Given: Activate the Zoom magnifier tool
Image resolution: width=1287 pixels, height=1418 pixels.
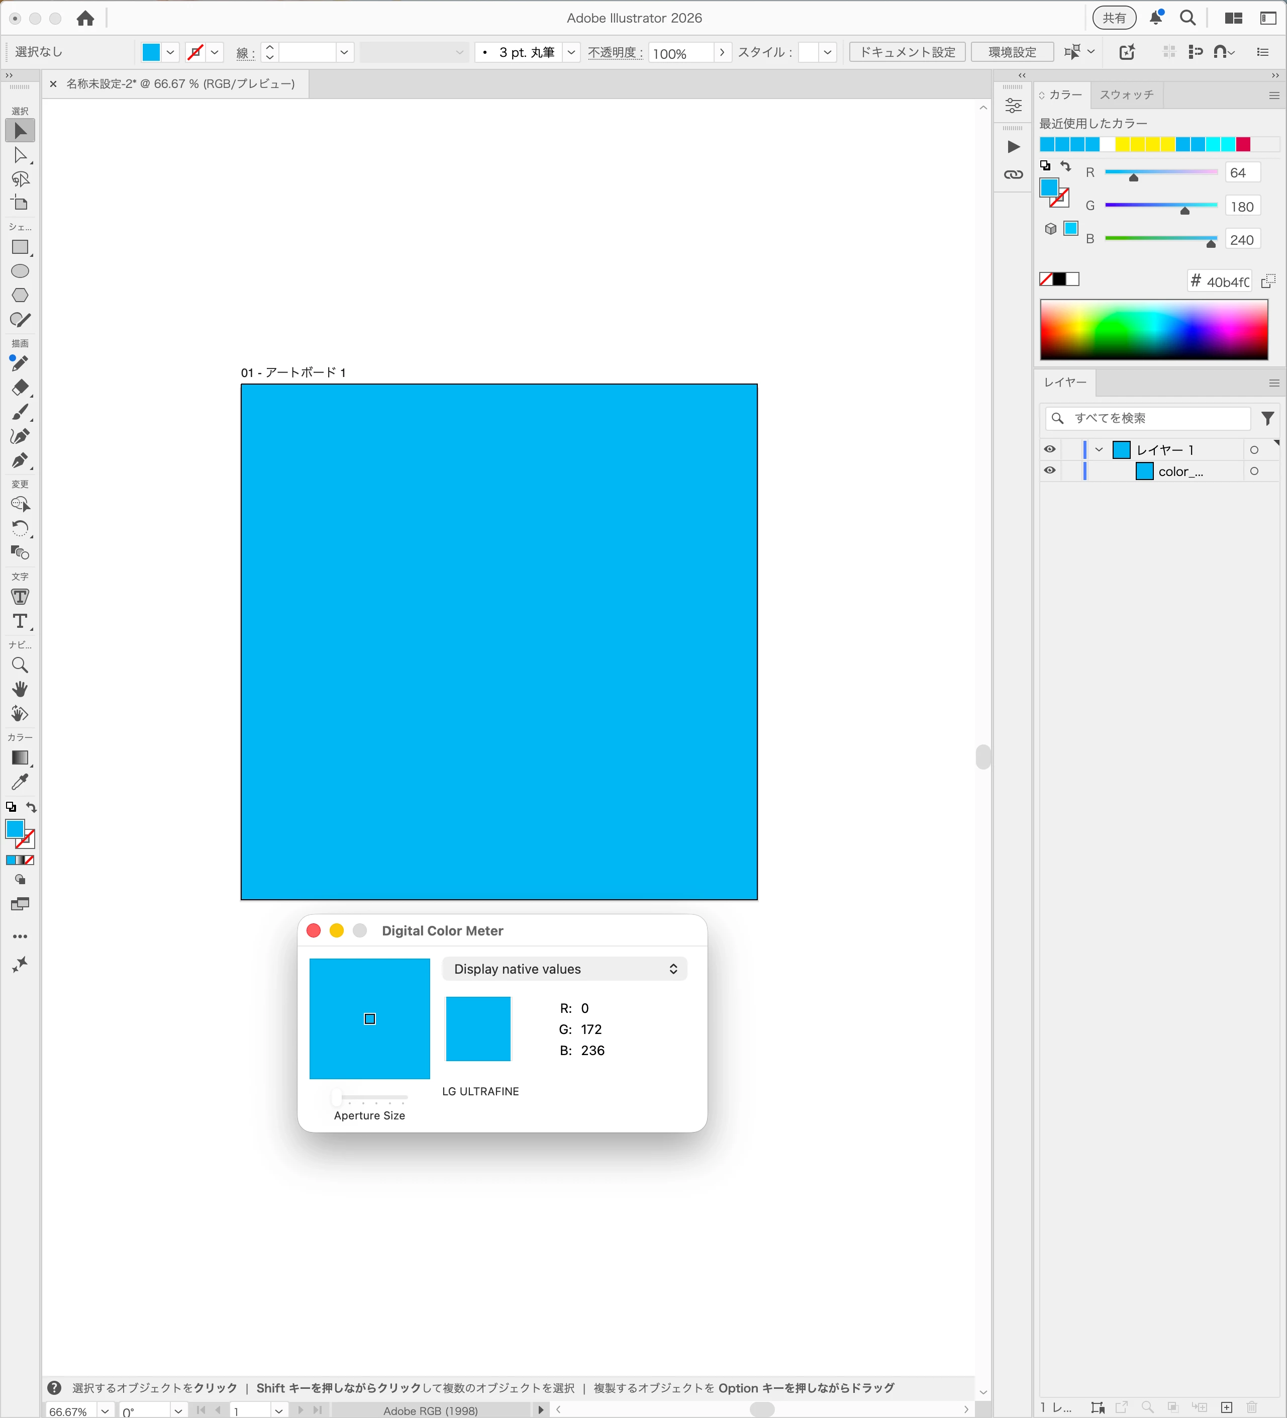Looking at the screenshot, I should coord(20,666).
